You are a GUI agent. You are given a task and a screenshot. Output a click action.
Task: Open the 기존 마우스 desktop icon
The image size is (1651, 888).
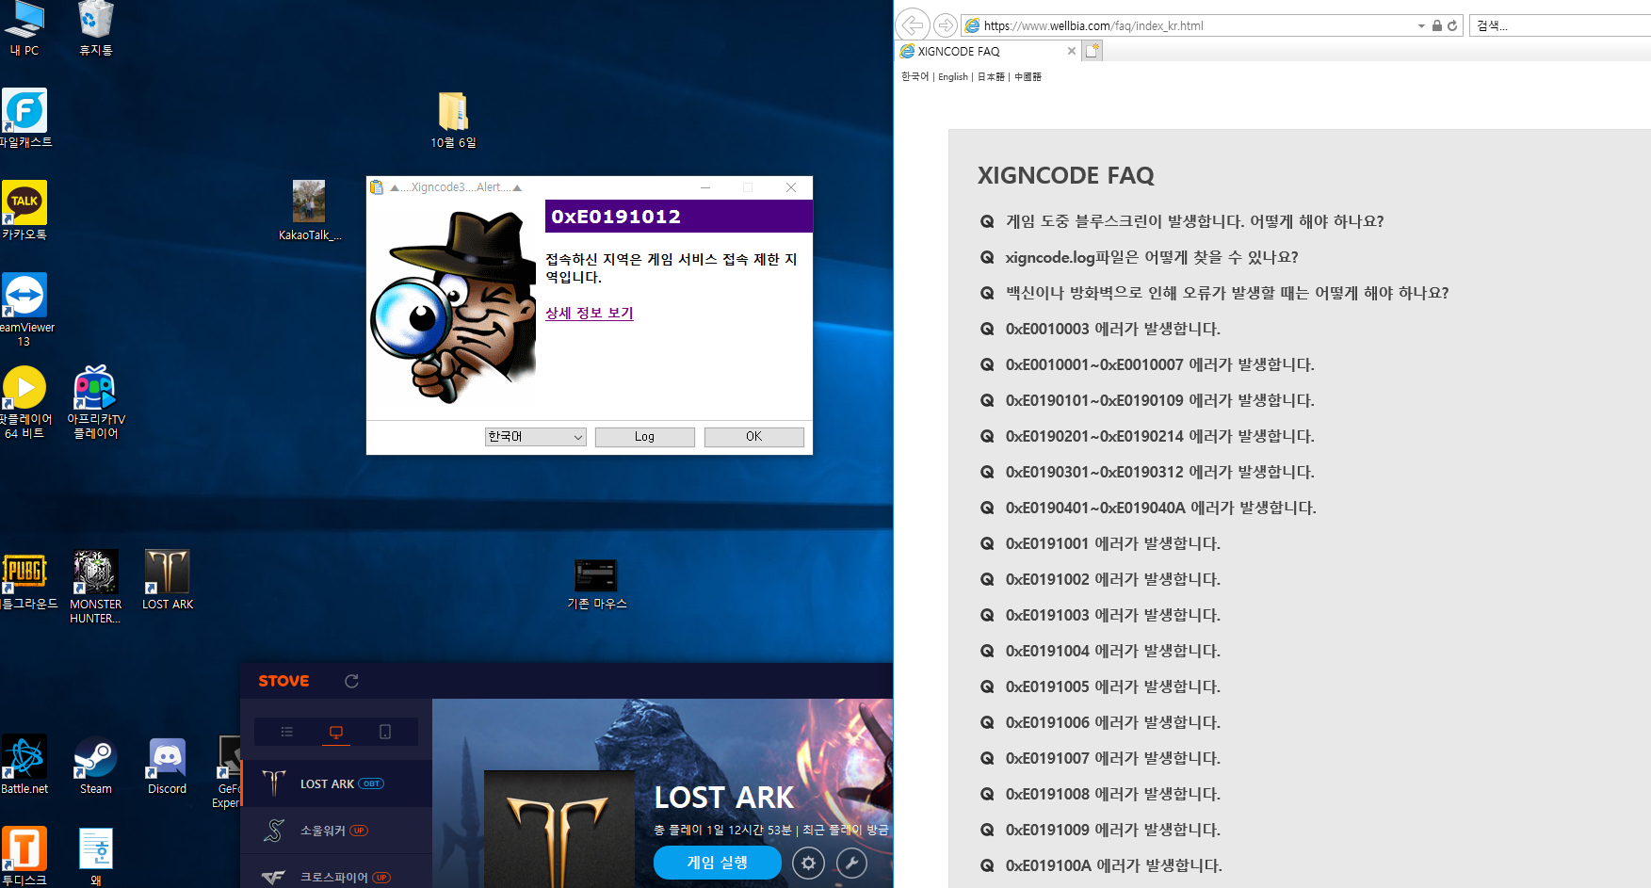[596, 584]
